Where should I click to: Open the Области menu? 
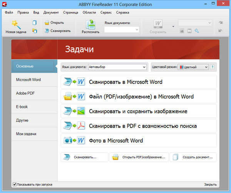[x=89, y=12]
